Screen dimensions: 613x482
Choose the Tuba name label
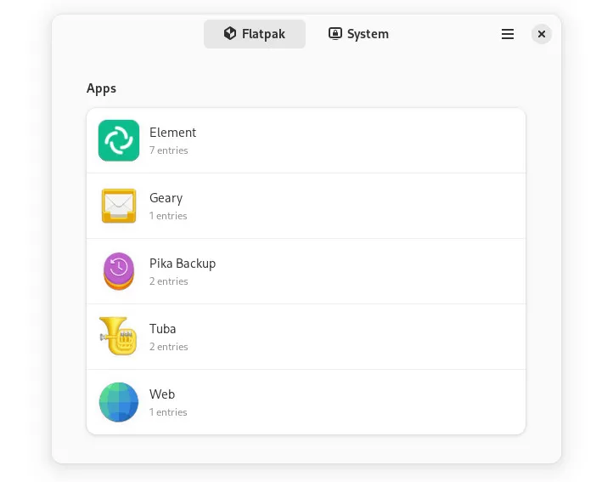click(x=163, y=329)
